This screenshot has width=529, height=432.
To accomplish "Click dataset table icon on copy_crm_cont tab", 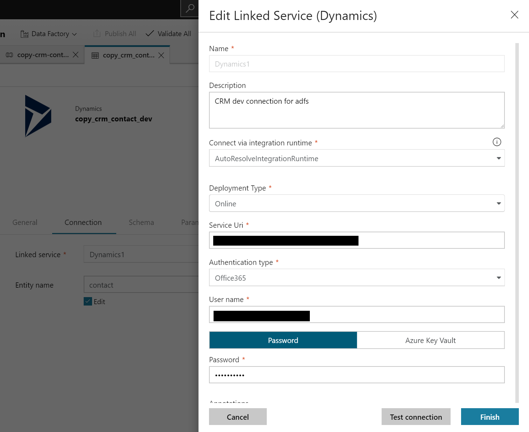I will pyautogui.click(x=95, y=56).
